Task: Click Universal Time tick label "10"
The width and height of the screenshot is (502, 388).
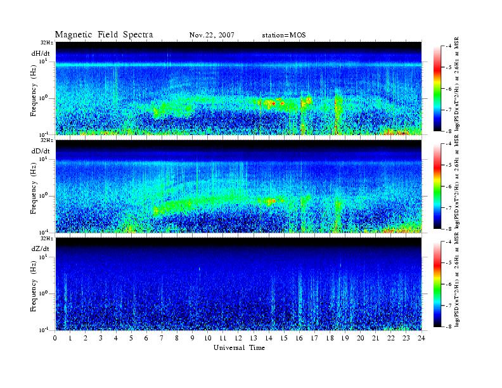Action: (x=208, y=339)
